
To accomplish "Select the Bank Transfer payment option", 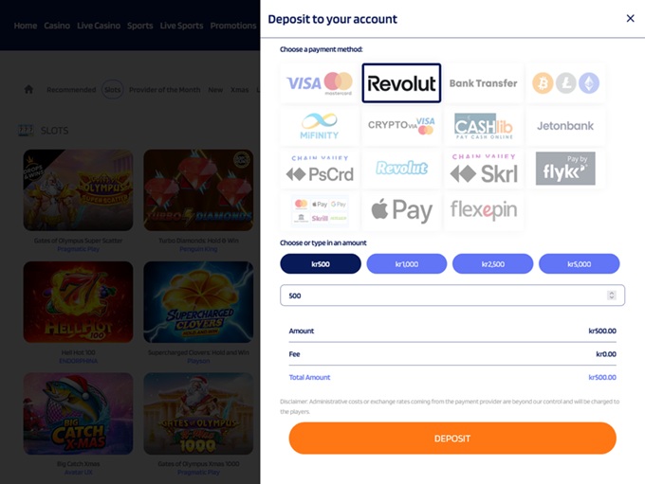I will [x=483, y=83].
